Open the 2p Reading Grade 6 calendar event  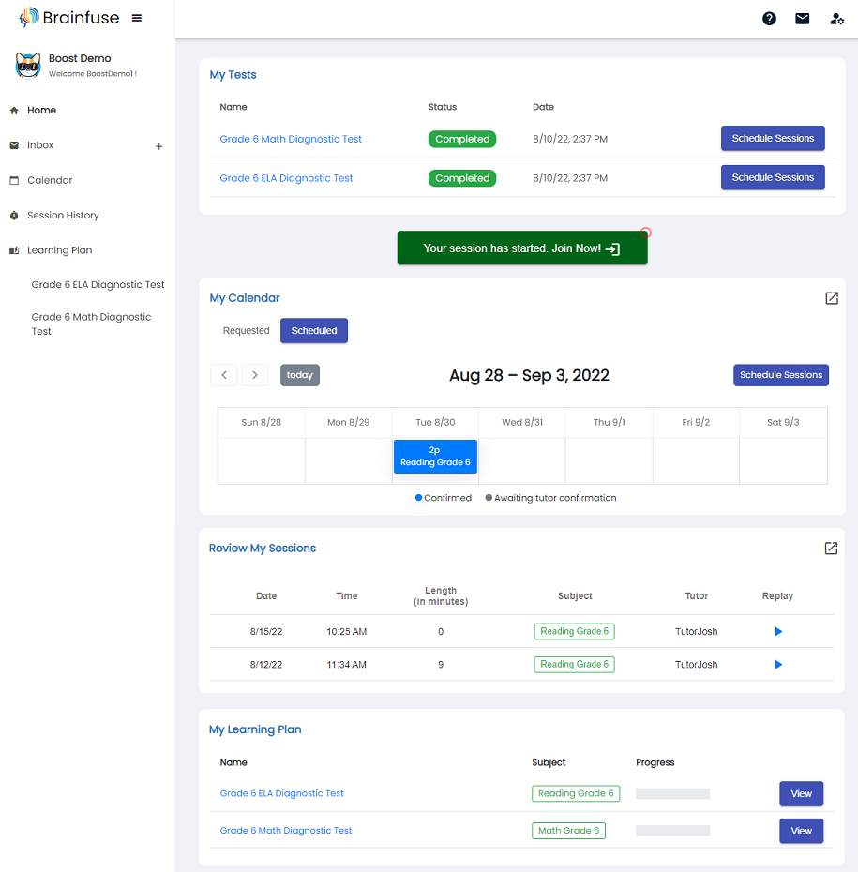[x=435, y=457]
